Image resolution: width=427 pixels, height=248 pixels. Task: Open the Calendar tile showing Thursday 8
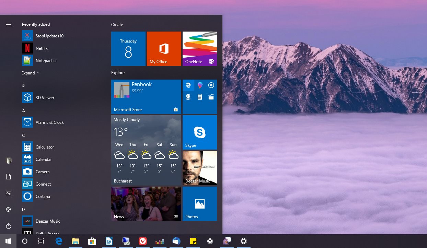pos(128,49)
